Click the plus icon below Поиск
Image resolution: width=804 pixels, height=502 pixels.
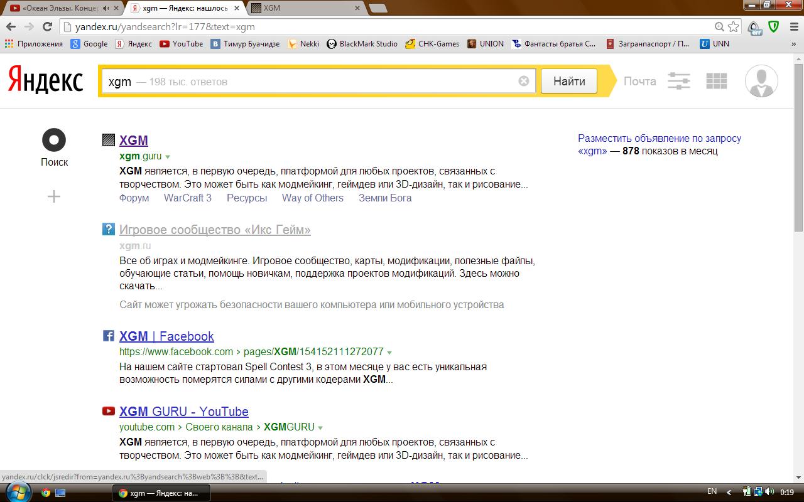click(54, 197)
